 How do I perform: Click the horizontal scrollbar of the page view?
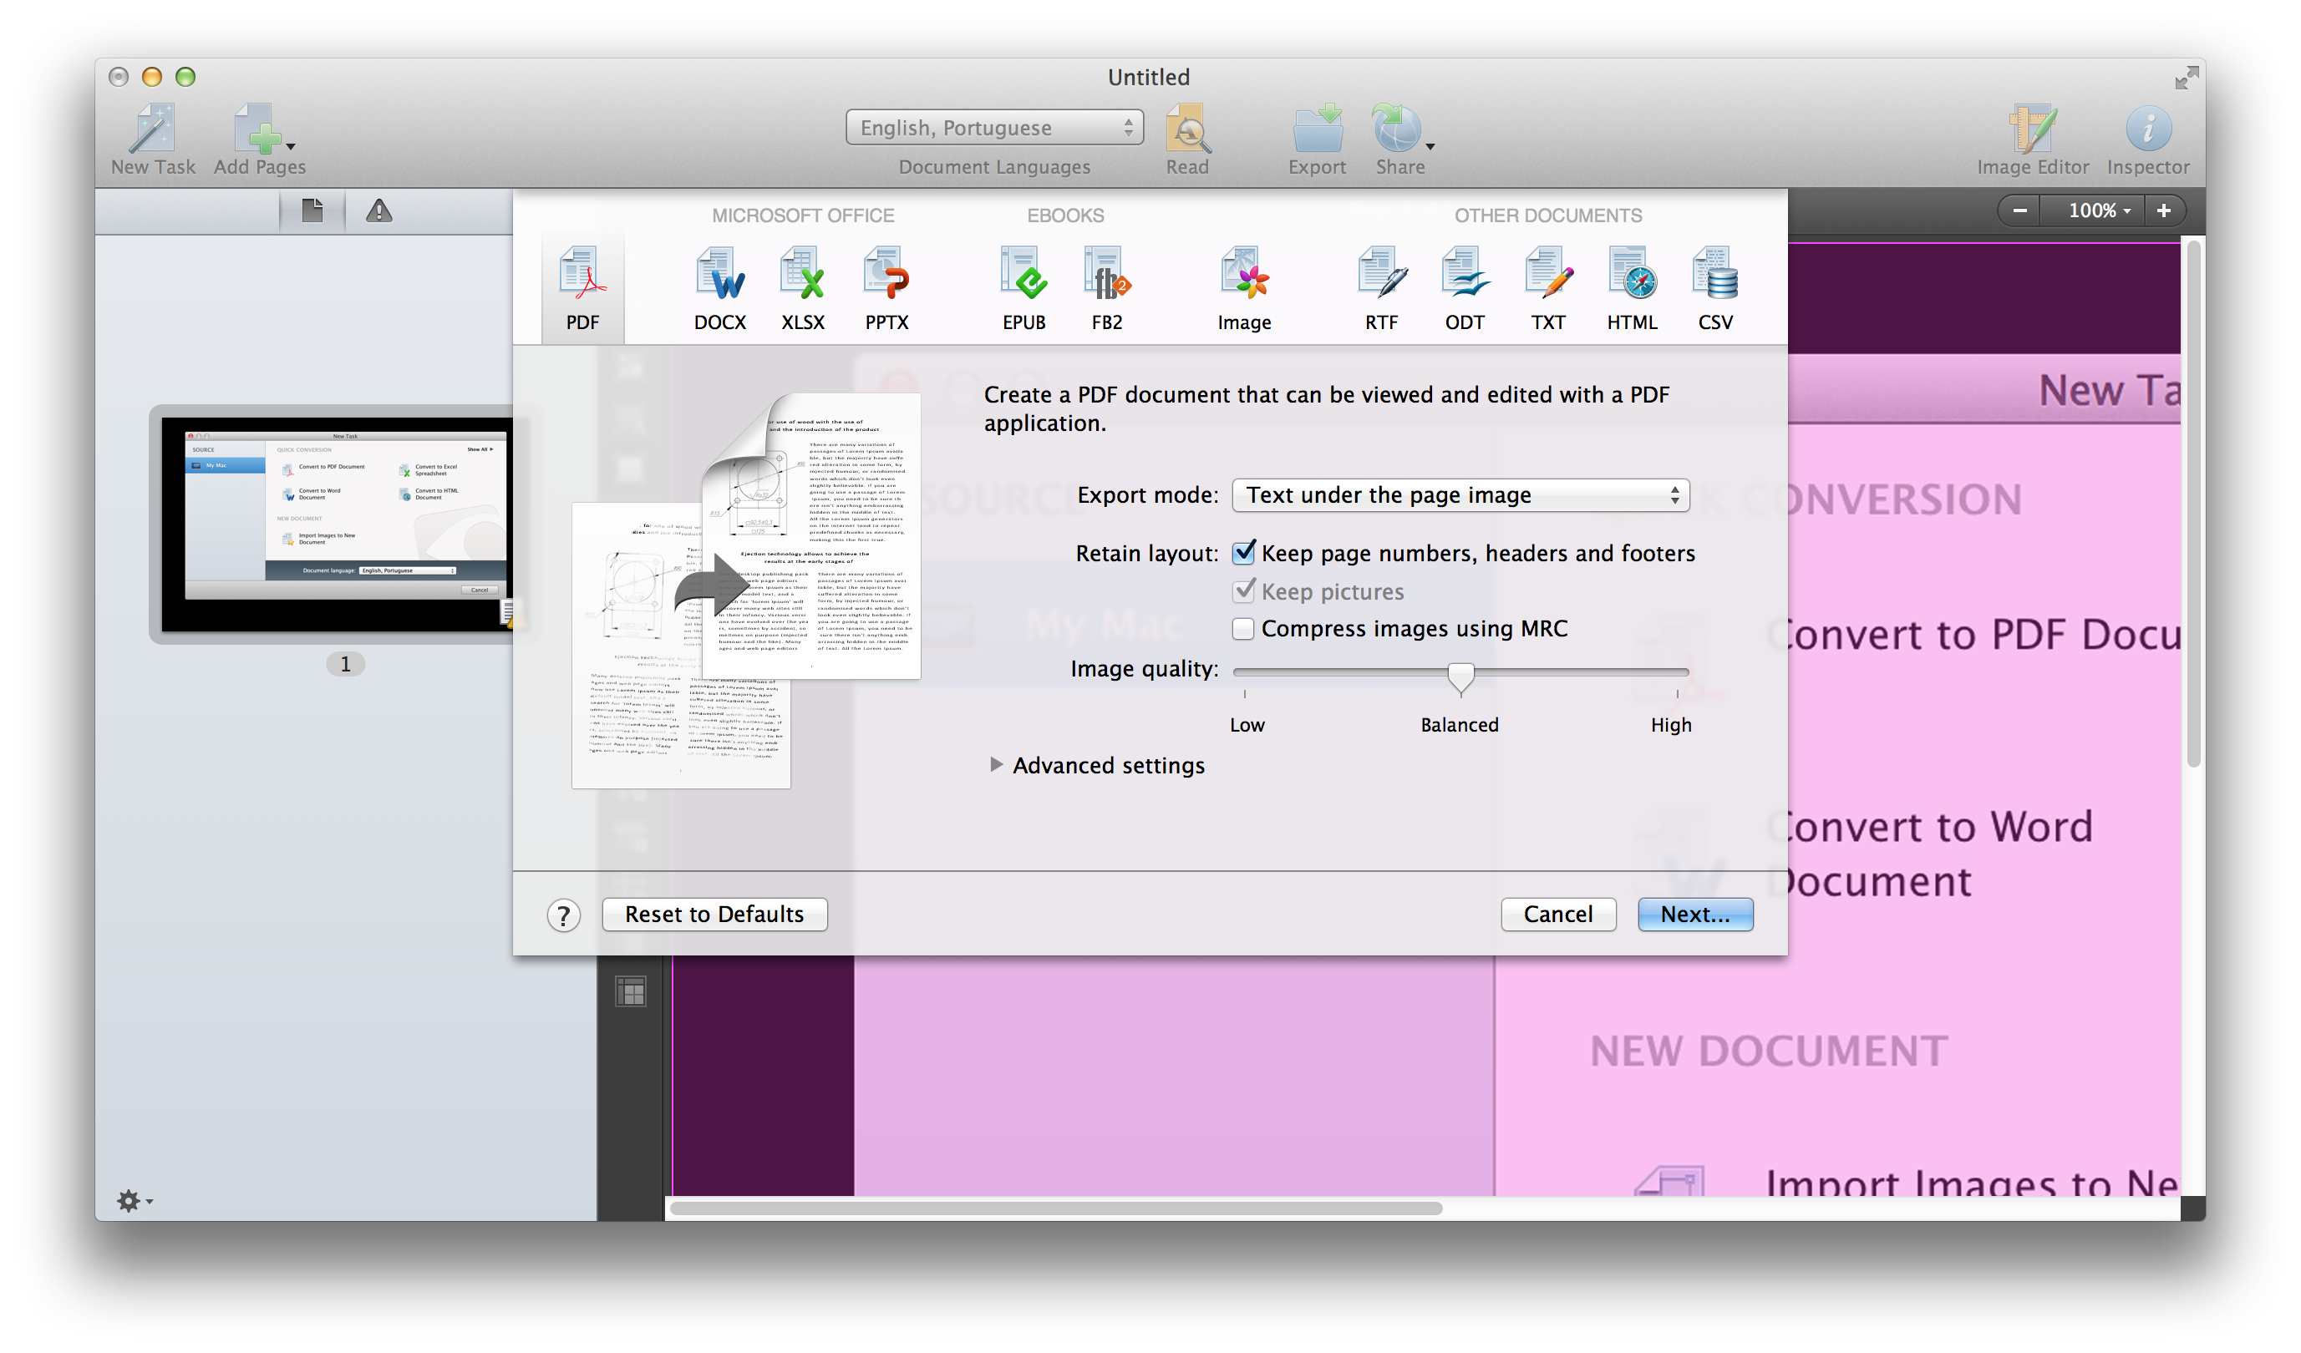click(1055, 1208)
